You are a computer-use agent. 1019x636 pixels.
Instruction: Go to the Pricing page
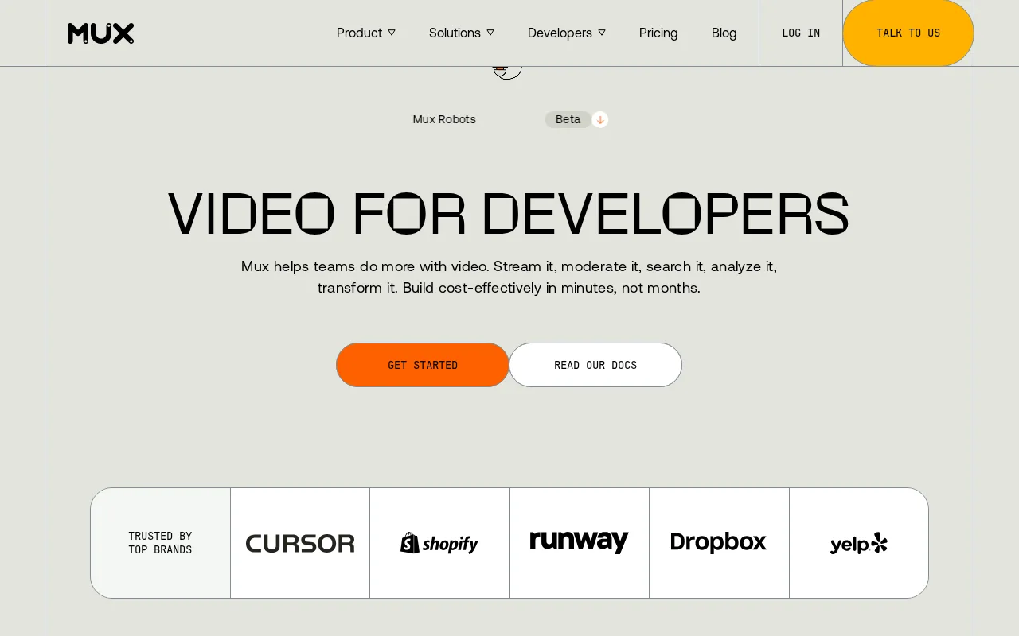coord(658,33)
